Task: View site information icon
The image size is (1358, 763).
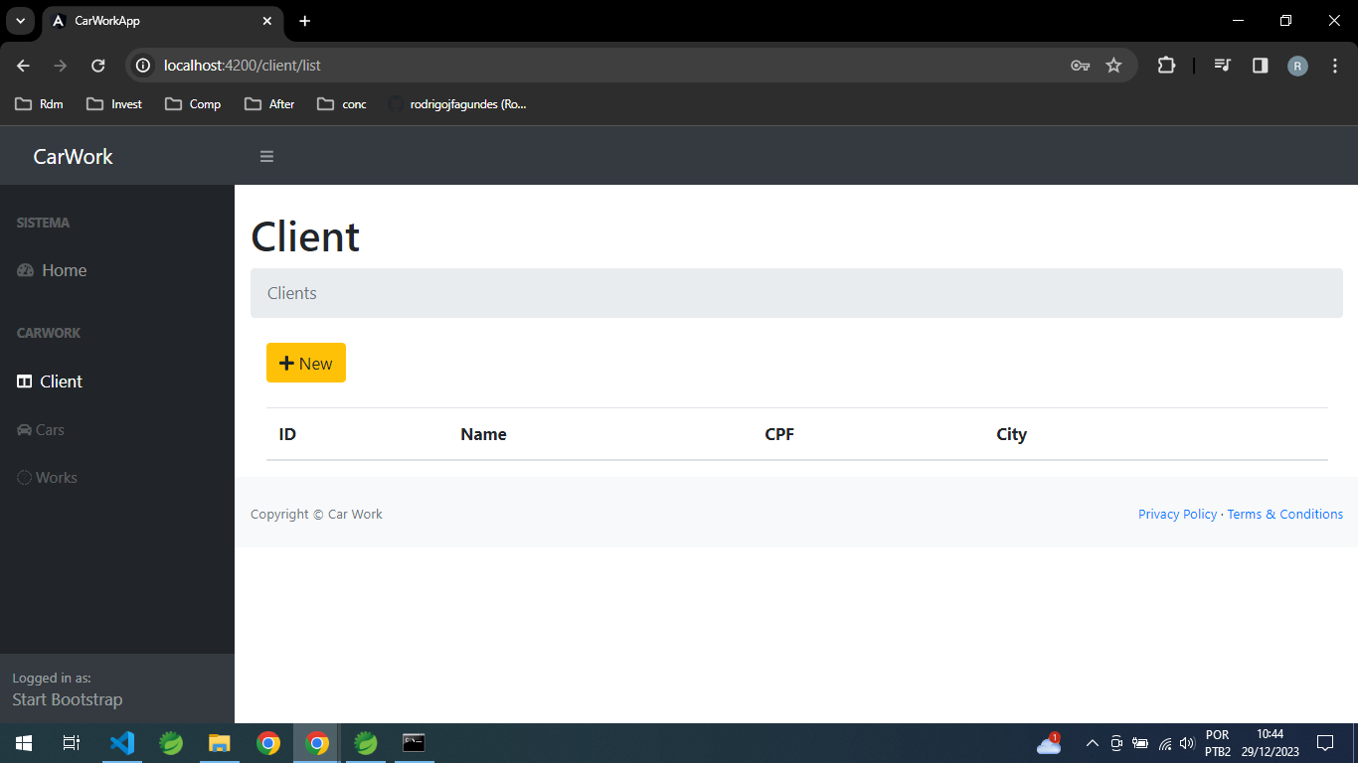Action: point(143,66)
